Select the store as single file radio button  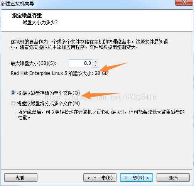coord(13,93)
